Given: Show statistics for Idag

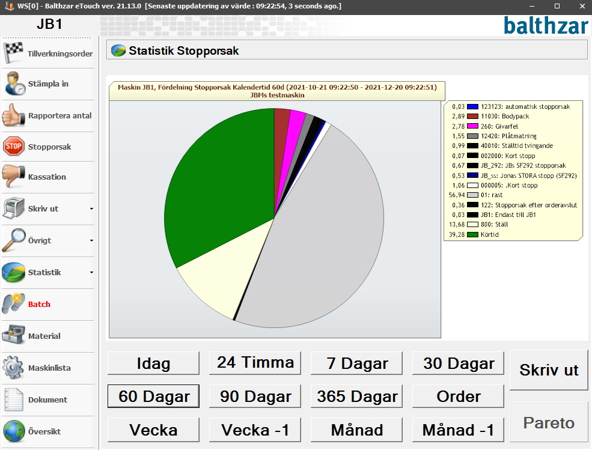Looking at the screenshot, I should pyautogui.click(x=153, y=363).
